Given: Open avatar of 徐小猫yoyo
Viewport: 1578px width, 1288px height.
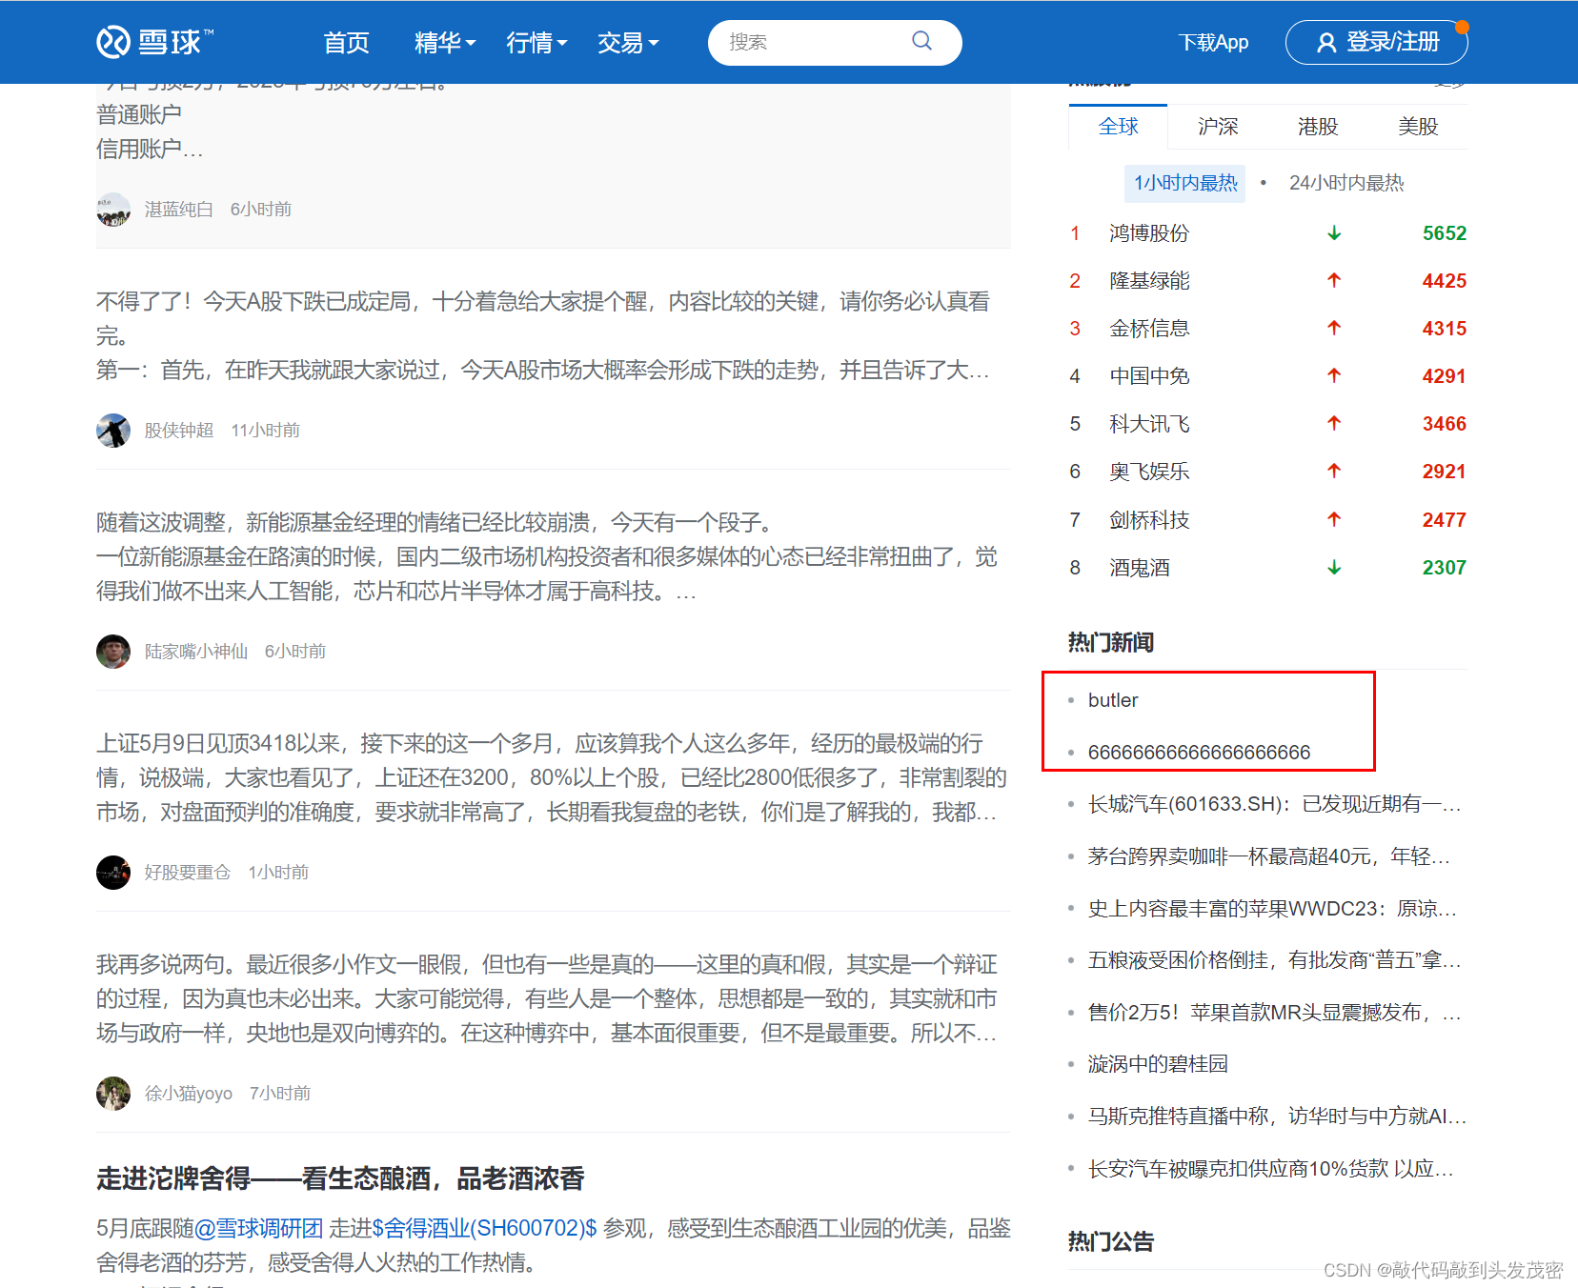Looking at the screenshot, I should click(x=113, y=1094).
